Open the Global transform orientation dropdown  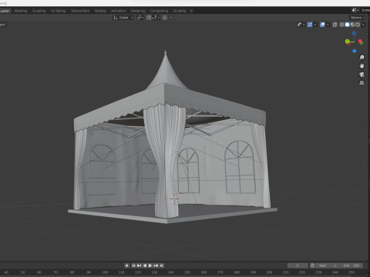123,18
